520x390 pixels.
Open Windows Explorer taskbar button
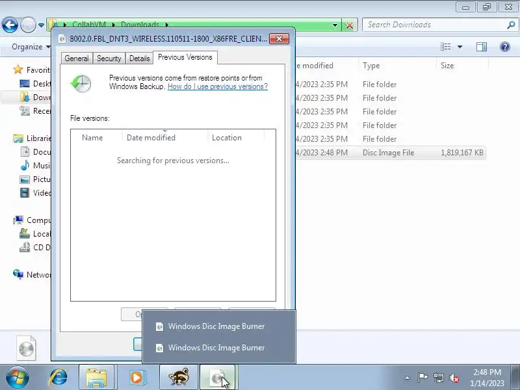click(96, 378)
